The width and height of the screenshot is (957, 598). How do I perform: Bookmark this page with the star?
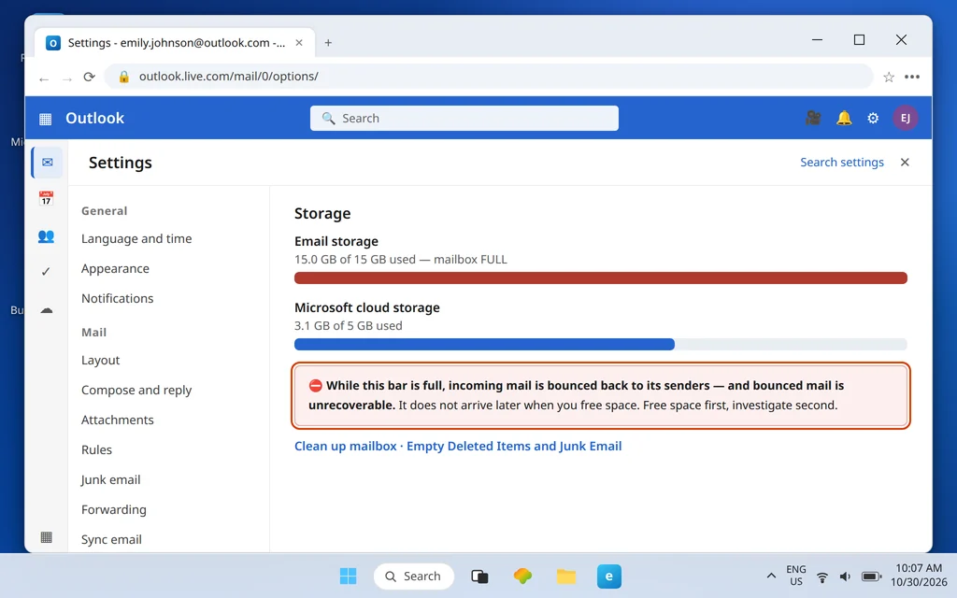889,77
